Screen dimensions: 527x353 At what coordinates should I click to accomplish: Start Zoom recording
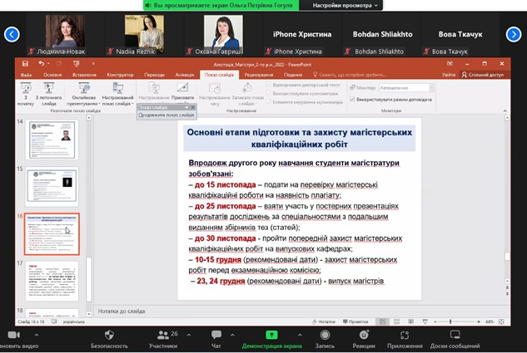(x=325, y=335)
